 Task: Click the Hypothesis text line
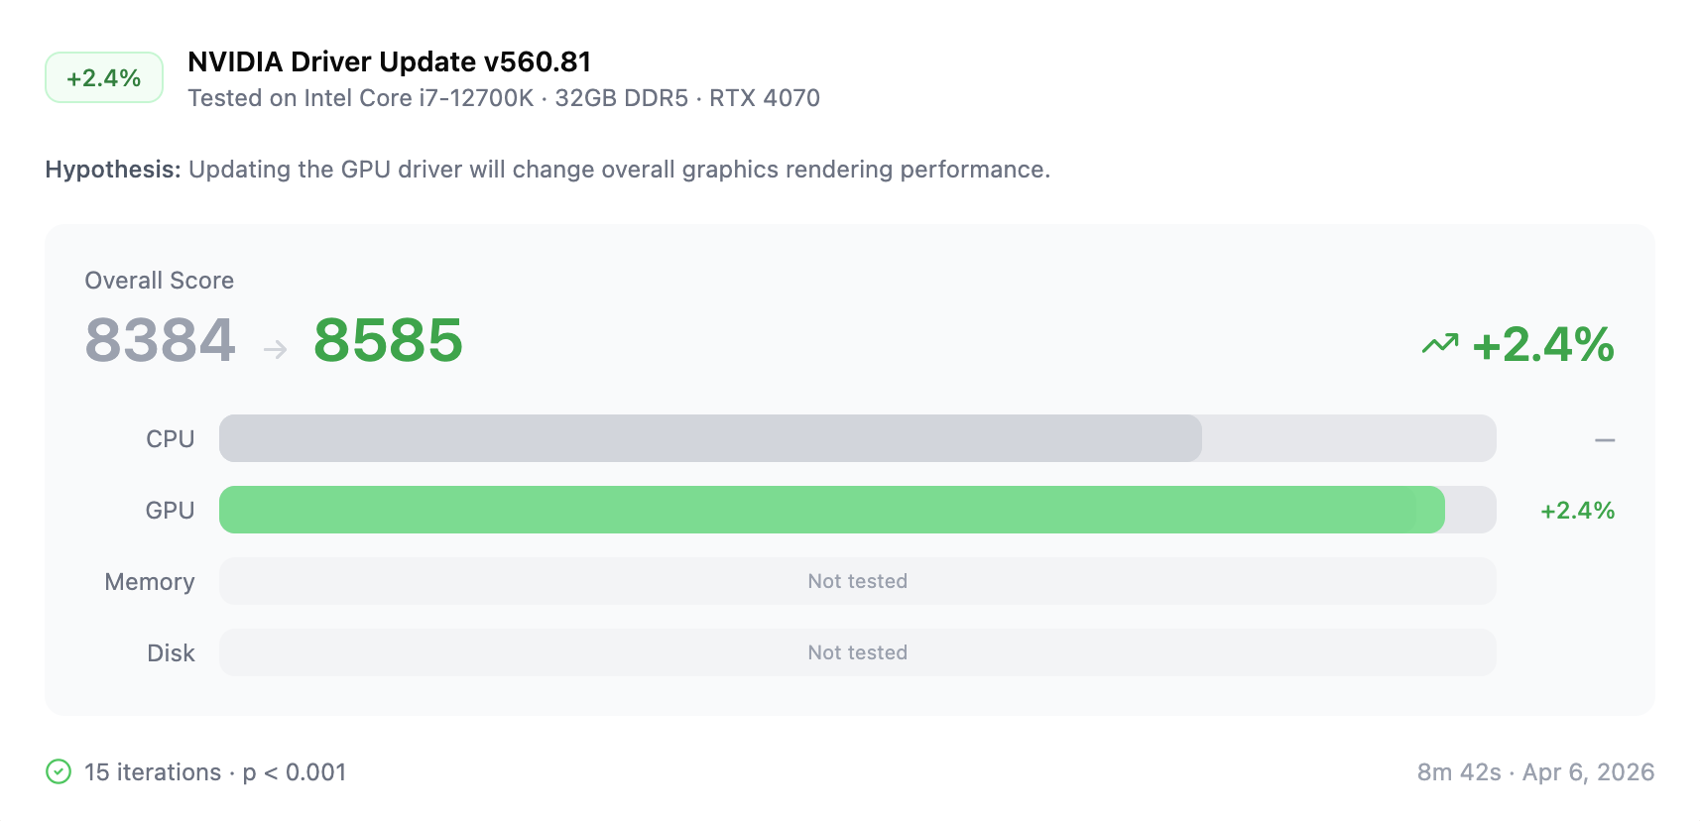pos(547,170)
